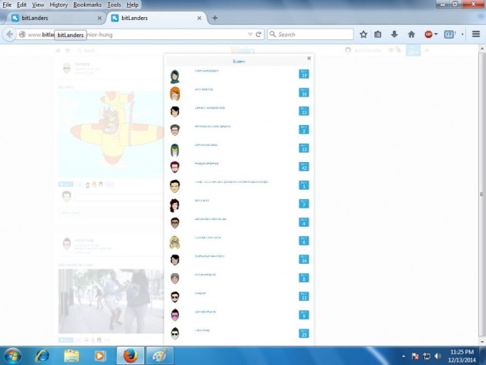The image size is (486, 365).
Task: Bookmark this page with the star icon
Action: 363,35
